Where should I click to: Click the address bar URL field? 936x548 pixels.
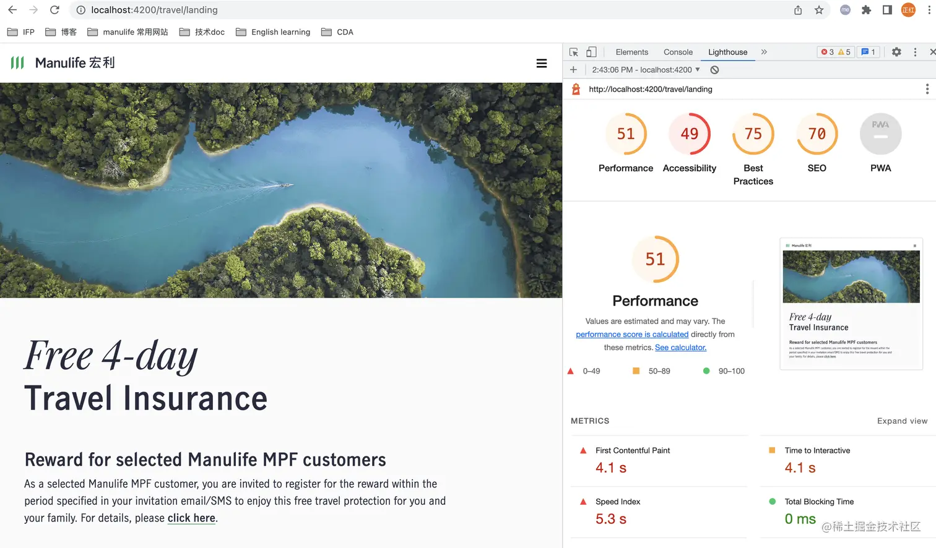[433, 10]
